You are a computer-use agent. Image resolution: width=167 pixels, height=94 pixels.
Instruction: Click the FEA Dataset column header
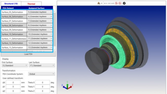coord(8,8)
